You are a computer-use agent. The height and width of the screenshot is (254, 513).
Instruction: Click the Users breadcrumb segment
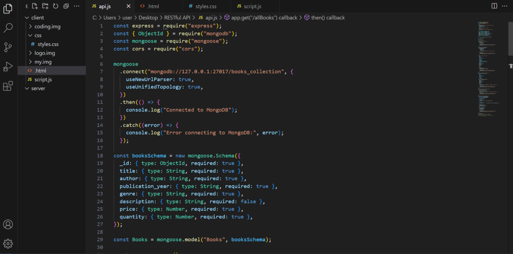point(110,18)
